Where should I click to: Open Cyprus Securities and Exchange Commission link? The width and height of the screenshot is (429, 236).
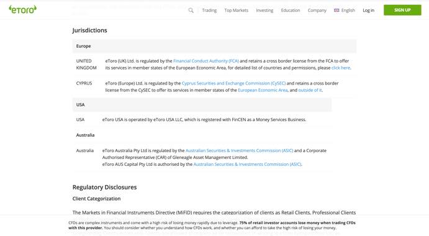(x=233, y=83)
